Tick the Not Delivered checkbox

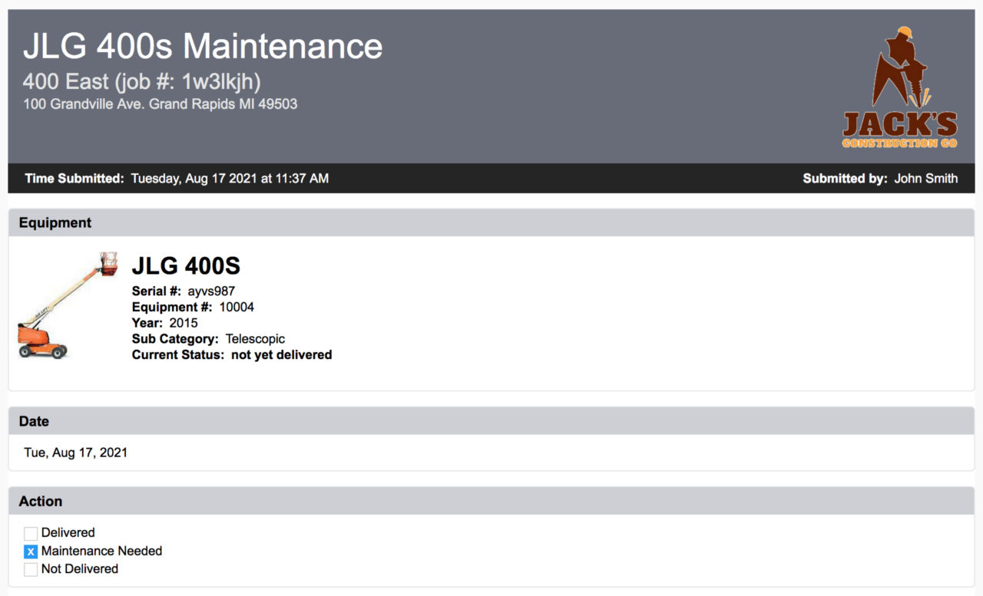(31, 569)
